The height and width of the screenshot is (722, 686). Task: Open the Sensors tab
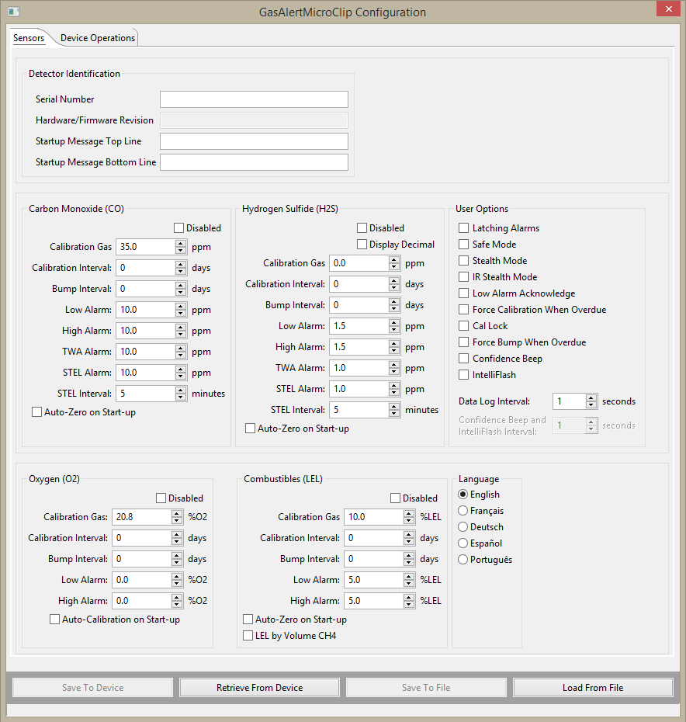pos(29,38)
